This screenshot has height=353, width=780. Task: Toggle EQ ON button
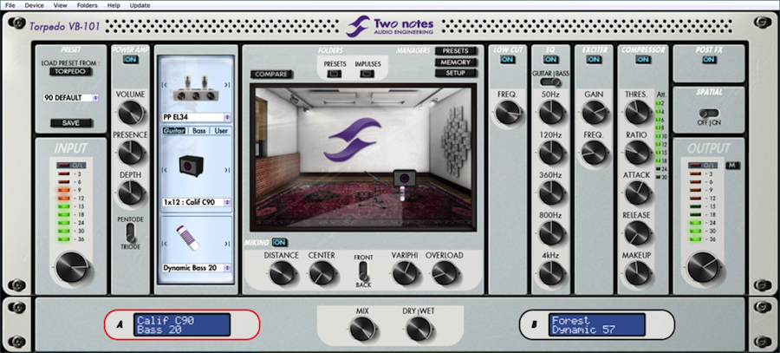click(550, 59)
